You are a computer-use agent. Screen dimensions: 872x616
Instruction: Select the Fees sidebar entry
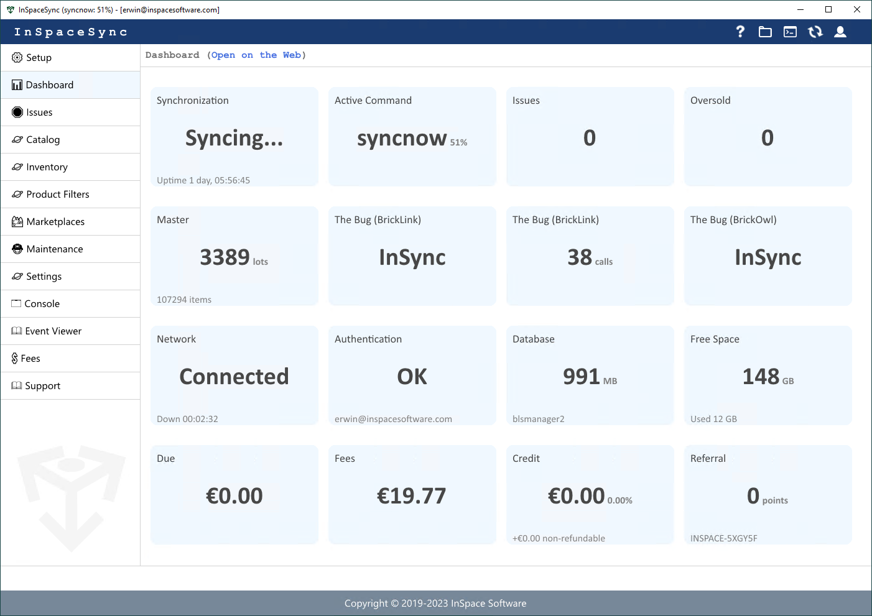[x=30, y=359]
